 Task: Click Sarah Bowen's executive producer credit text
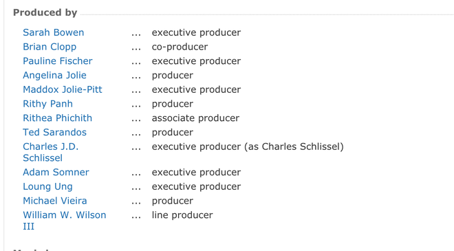(196, 32)
